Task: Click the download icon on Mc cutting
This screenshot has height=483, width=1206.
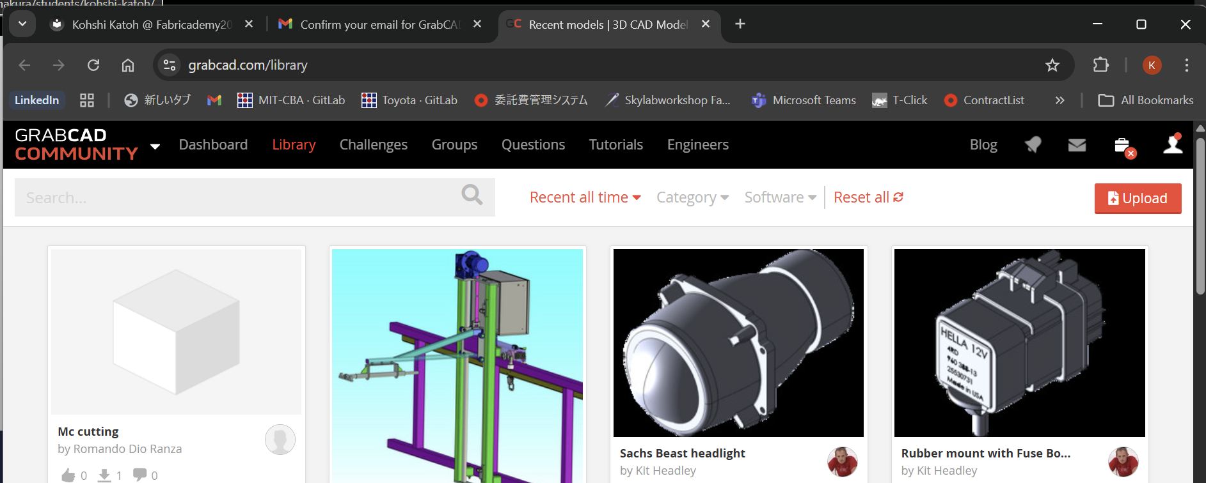Action: 104,475
